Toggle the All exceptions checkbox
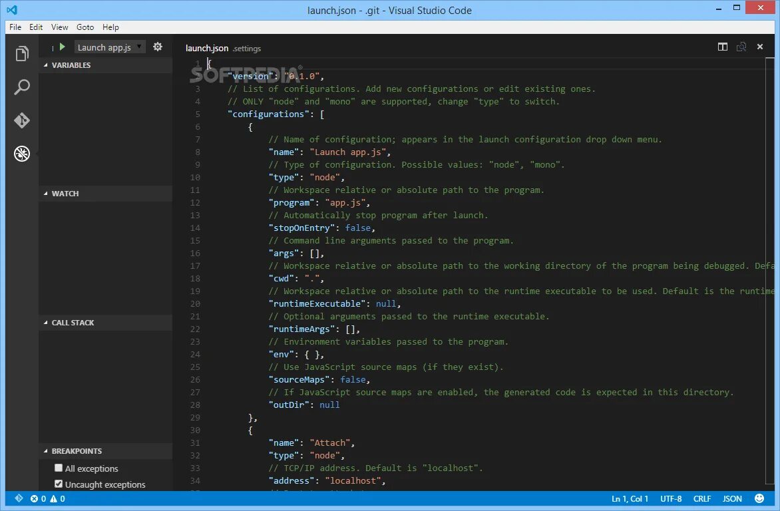This screenshot has height=511, width=780. (x=59, y=468)
